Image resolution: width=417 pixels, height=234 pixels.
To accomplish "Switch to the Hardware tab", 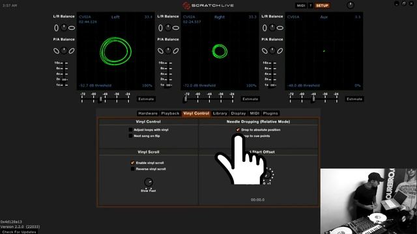I will [148, 113].
